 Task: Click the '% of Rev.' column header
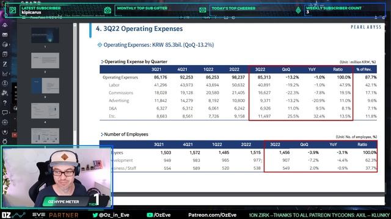[x=364, y=69]
